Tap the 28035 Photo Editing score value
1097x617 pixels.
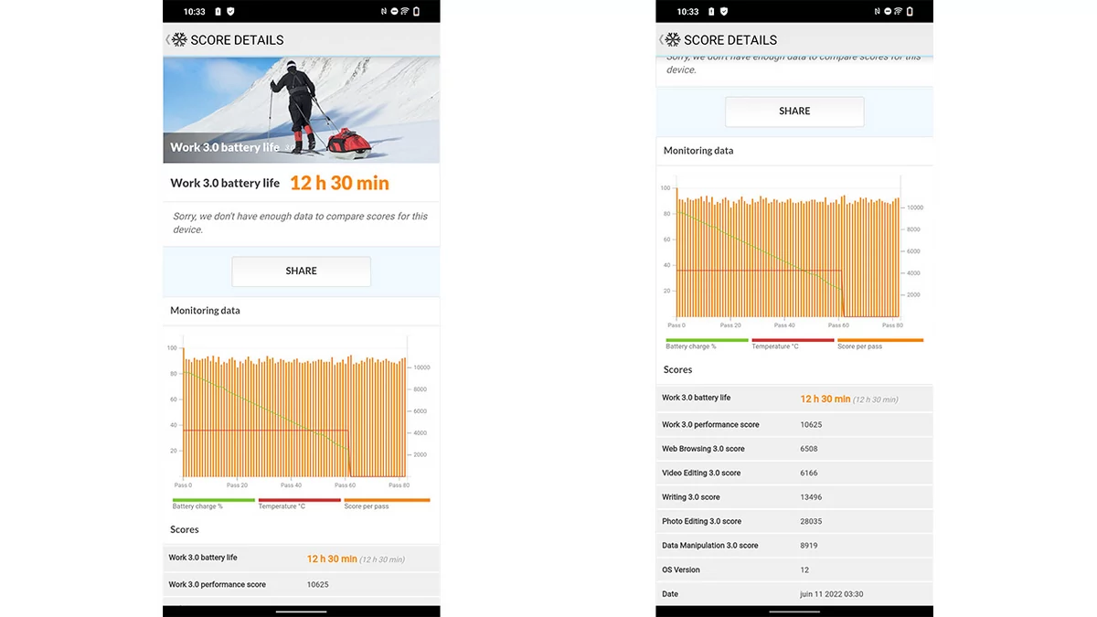pyautogui.click(x=811, y=522)
